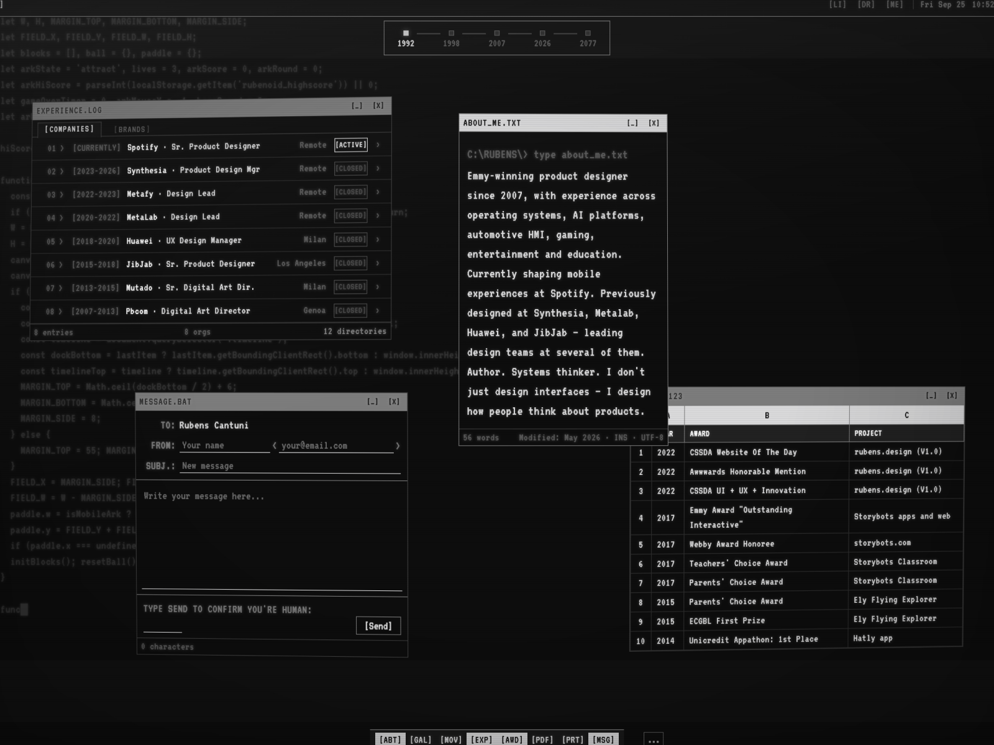This screenshot has width=994, height=745.
Task: Click the Your name input field
Action: click(x=225, y=446)
